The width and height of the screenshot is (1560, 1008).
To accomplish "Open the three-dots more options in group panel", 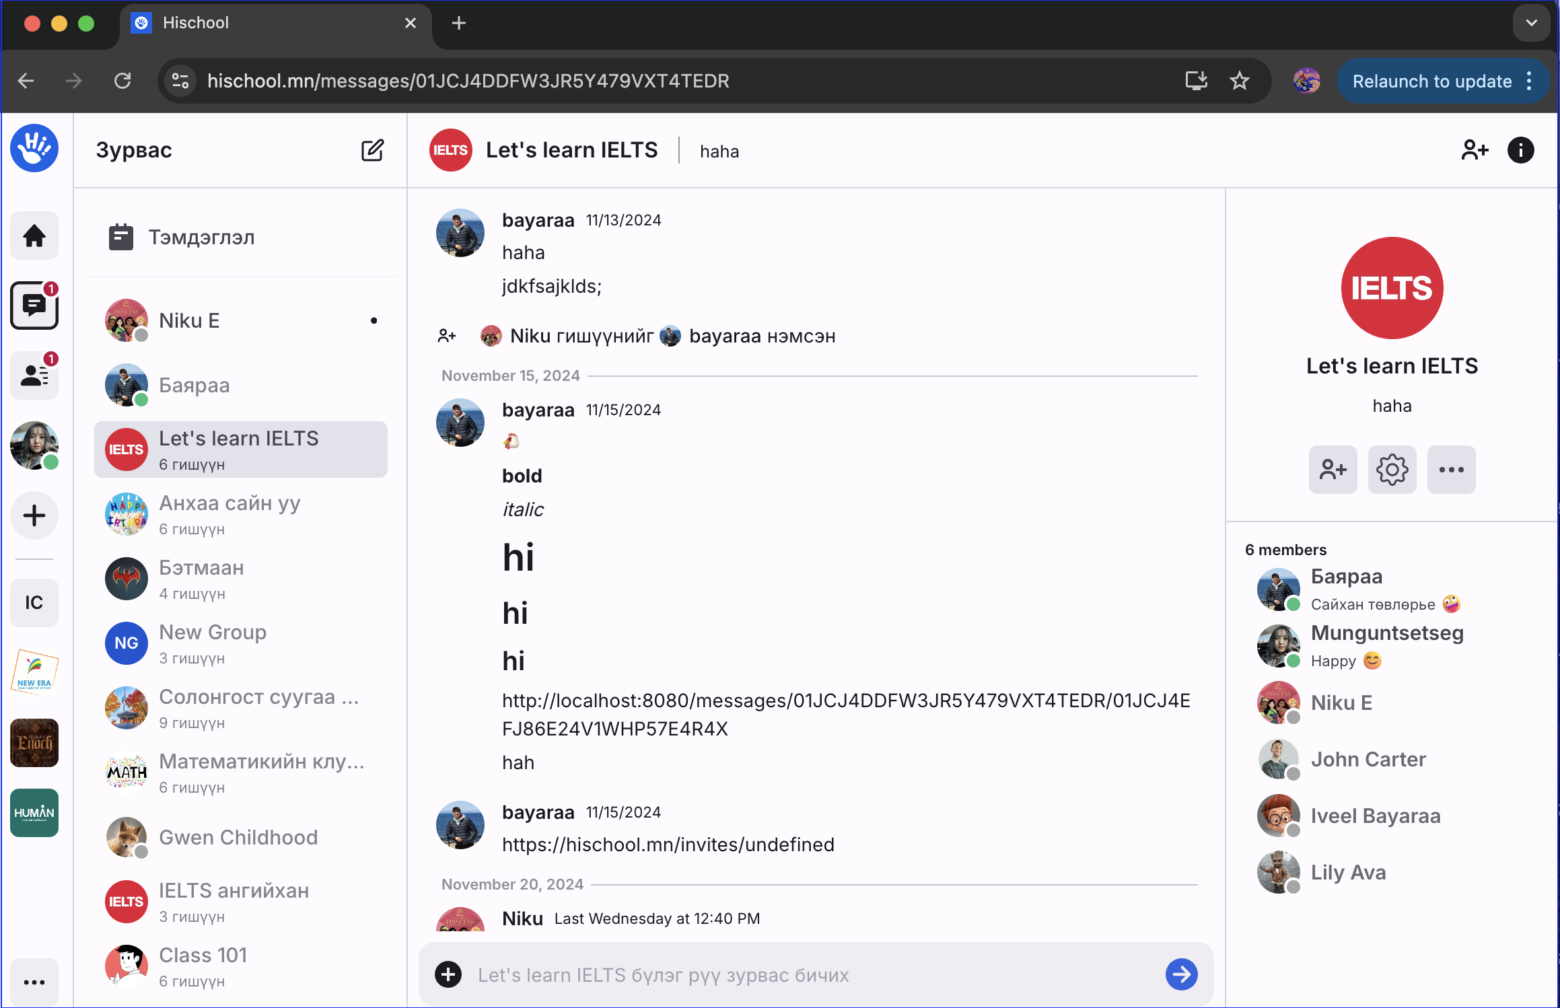I will tap(1451, 470).
